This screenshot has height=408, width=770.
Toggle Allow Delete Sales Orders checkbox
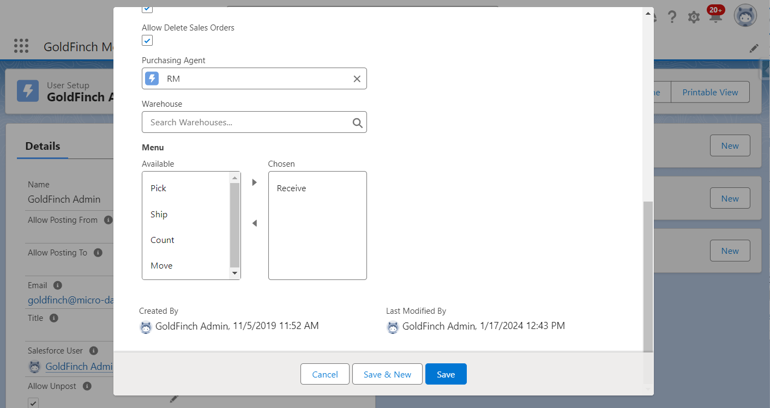(147, 40)
